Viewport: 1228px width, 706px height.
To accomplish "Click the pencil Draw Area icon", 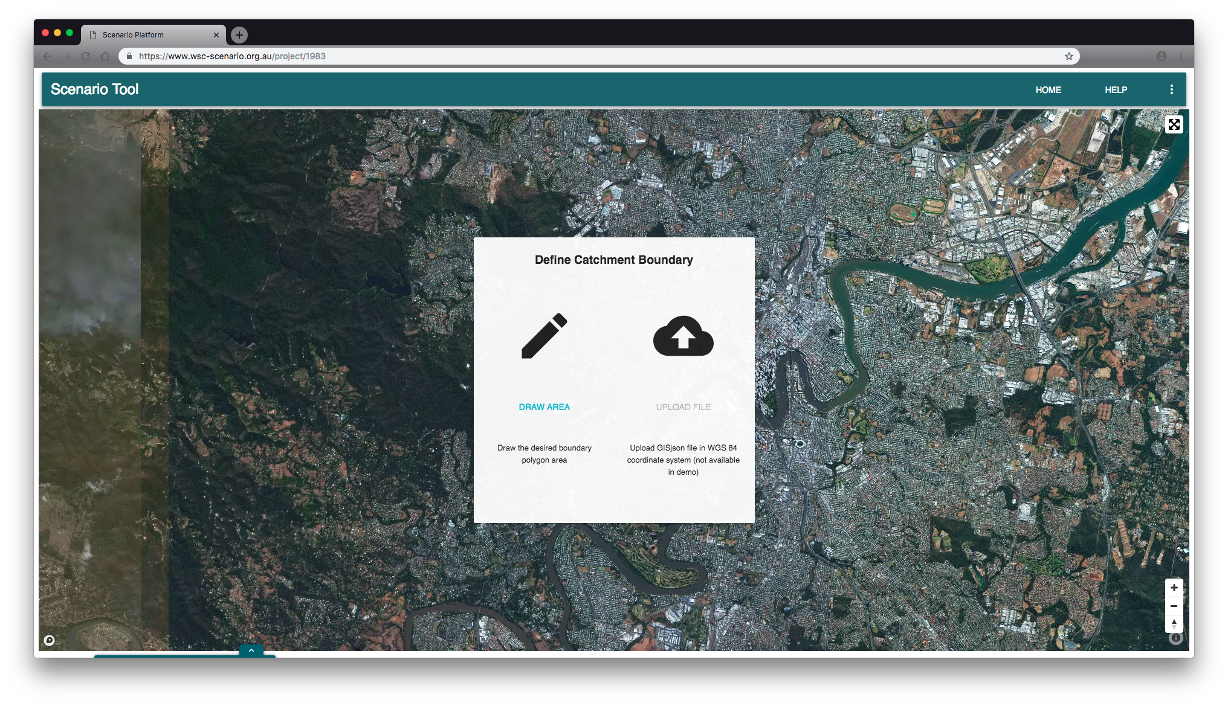I will pos(544,336).
